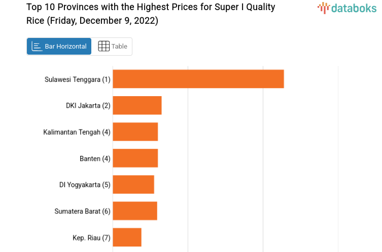Click the Kep. Riau (7) label
This screenshot has width=382, height=252.
pos(91,237)
